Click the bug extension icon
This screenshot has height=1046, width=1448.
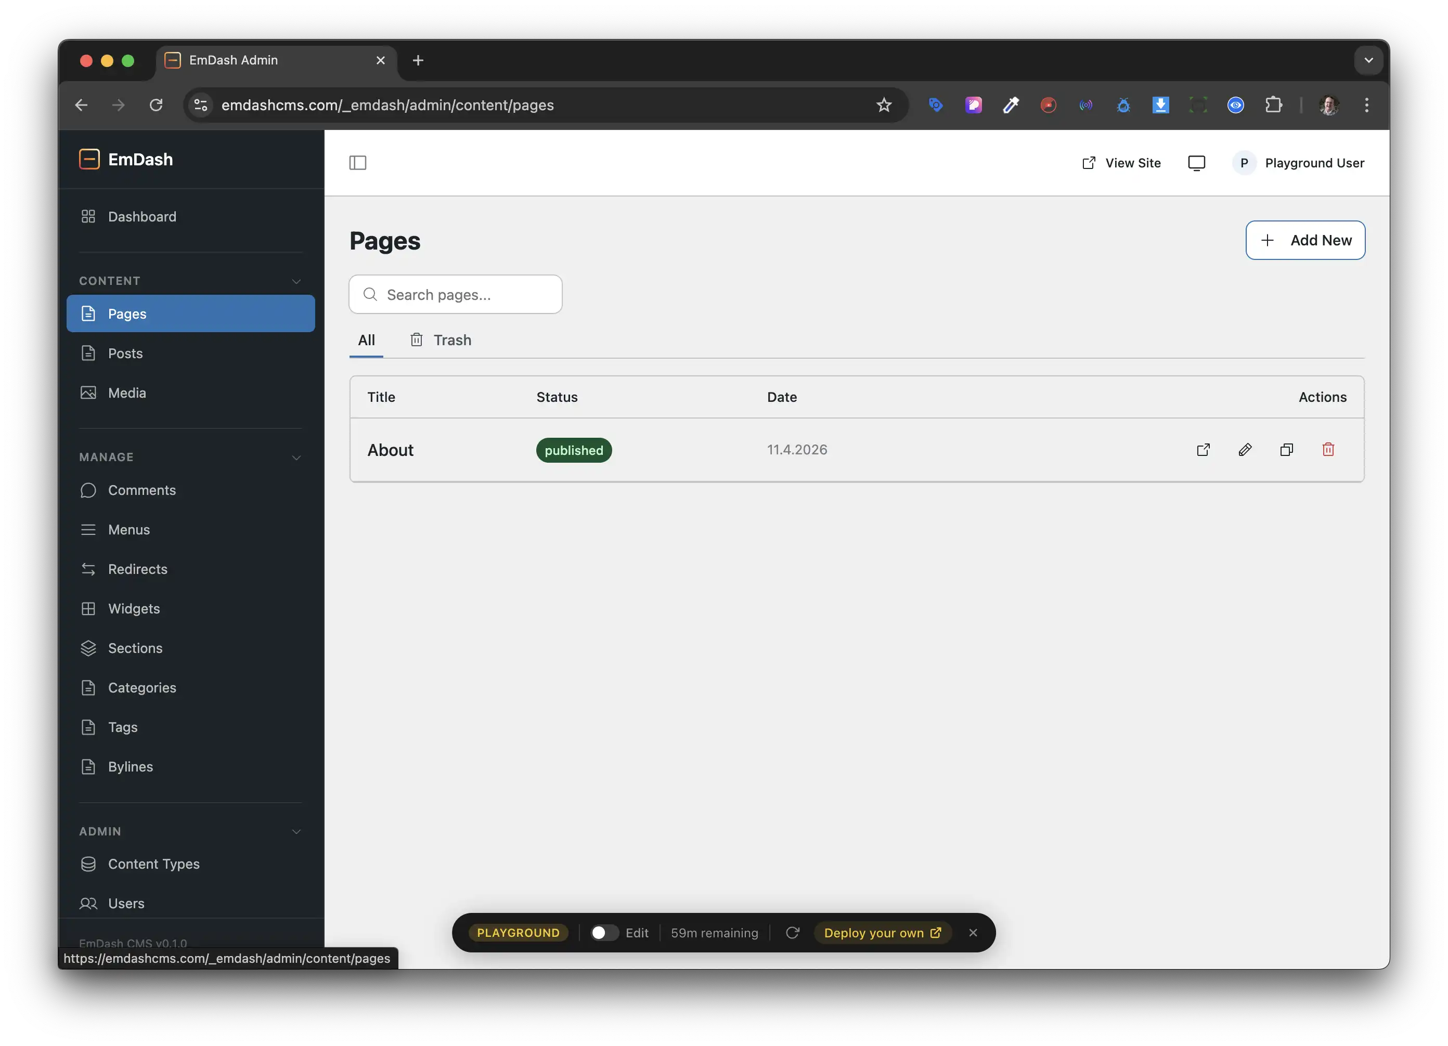[x=1123, y=104]
